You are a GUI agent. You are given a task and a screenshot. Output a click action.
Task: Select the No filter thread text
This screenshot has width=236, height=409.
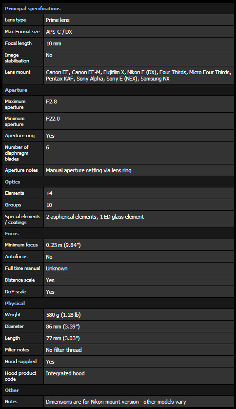point(64,350)
